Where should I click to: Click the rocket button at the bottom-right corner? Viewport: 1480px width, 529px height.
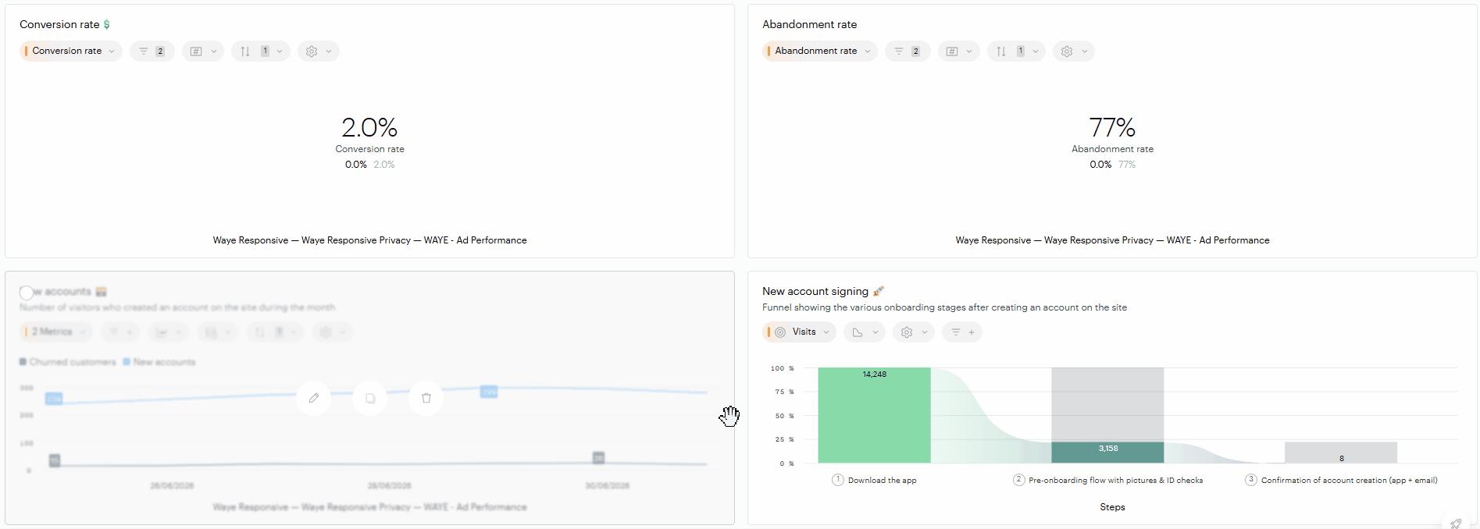pos(1456,523)
